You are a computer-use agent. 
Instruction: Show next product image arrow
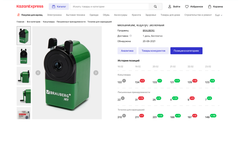[96, 73]
